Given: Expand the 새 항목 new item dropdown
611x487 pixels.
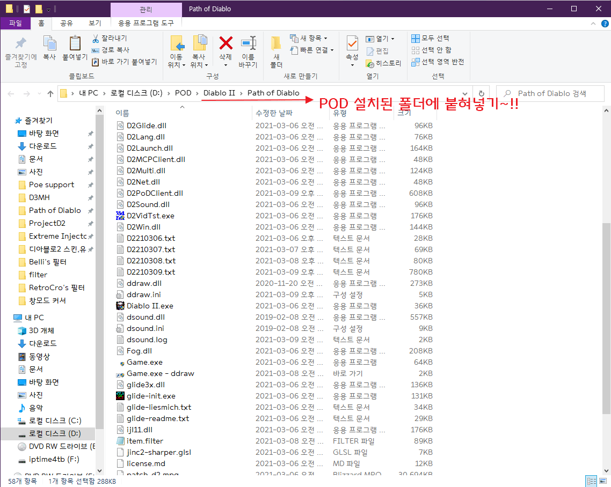Looking at the screenshot, I should tap(325, 38).
